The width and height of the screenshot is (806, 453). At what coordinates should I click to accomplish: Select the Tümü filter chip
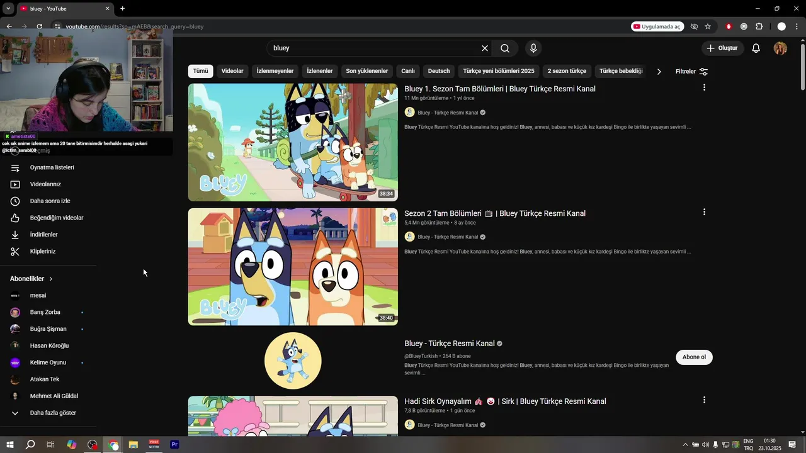(200, 71)
